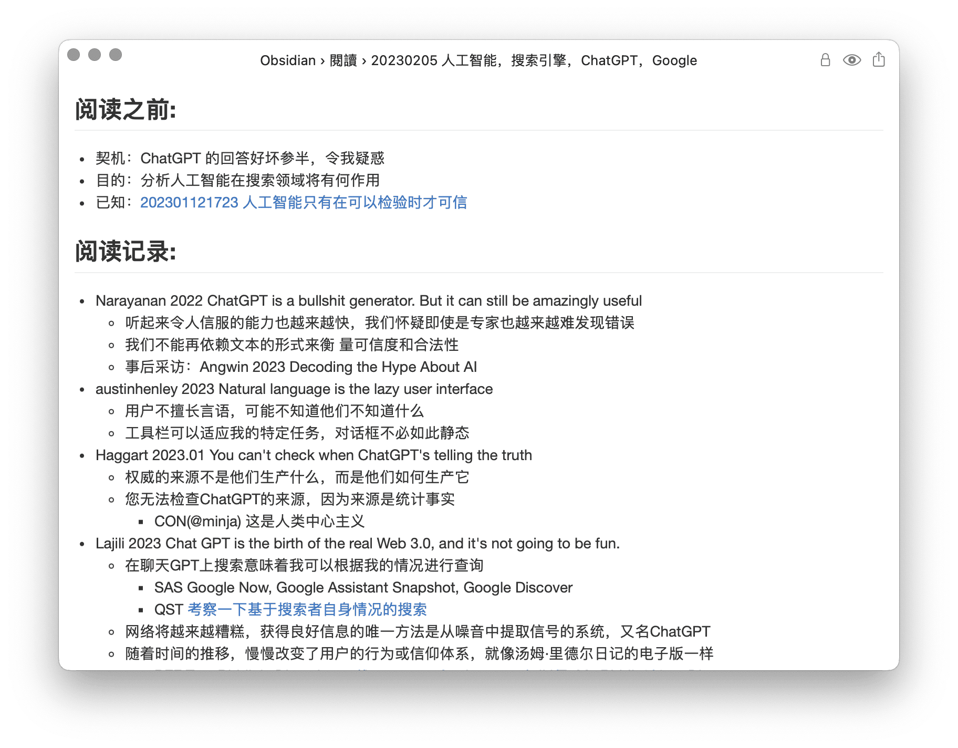This screenshot has width=958, height=748.
Task: Click the Narayanan 2022 ChatGPT bullet line
Action: [368, 300]
